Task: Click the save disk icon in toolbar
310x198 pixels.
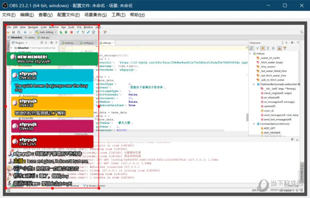Action: pyautogui.click(x=13, y=32)
